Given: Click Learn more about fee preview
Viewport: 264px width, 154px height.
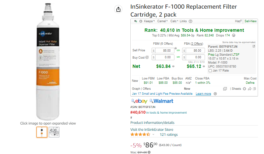Looking at the screenshot, I should point(203,94).
